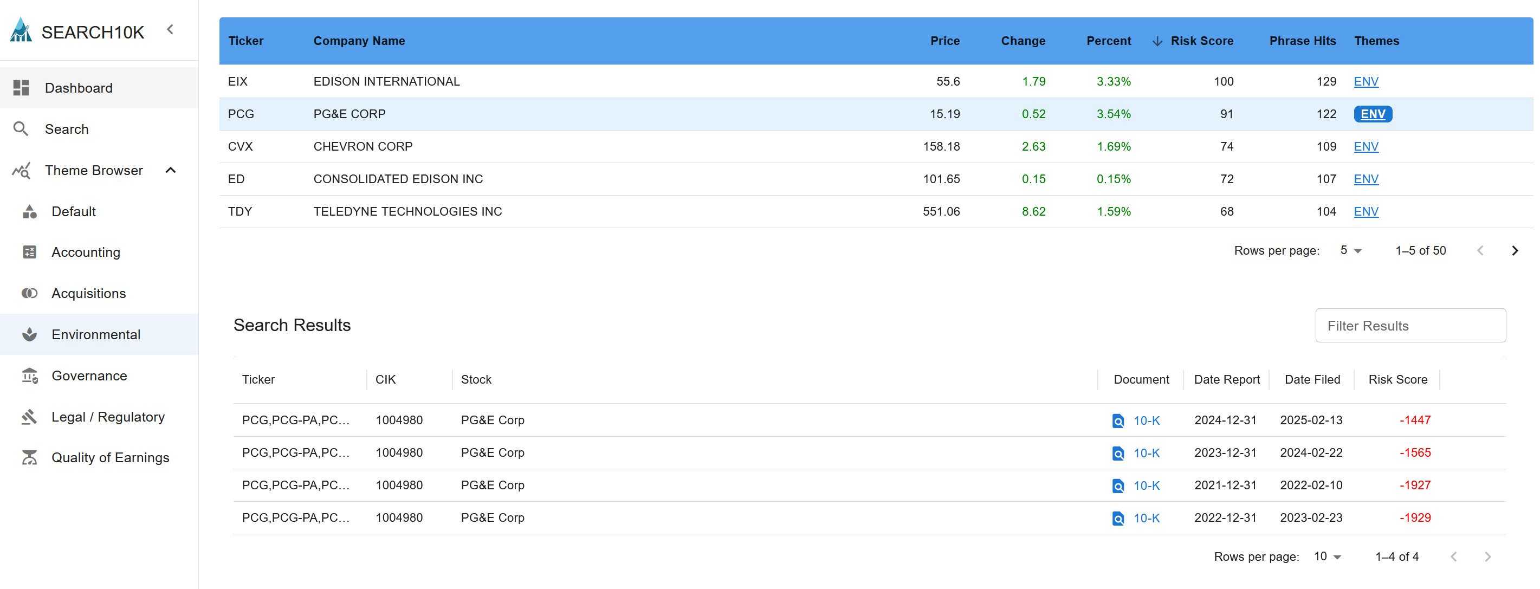This screenshot has height=589, width=1540.
Task: Sort by Percent column header
Action: click(1108, 41)
